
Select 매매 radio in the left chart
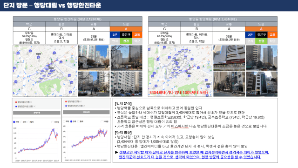coord(14,122)
